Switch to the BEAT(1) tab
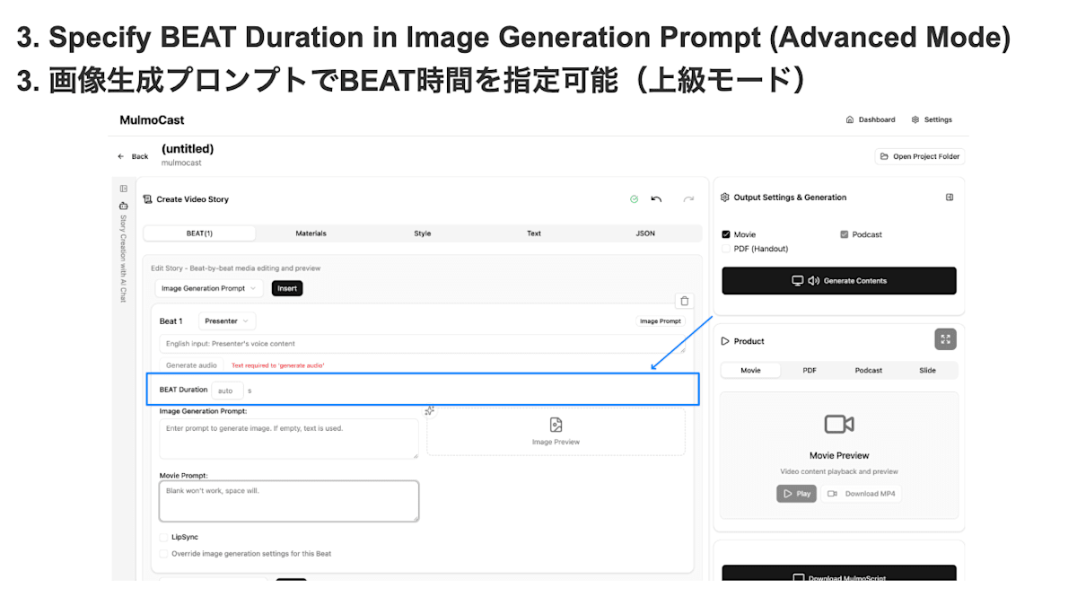Viewport: 1077px width, 606px height. 199,233
